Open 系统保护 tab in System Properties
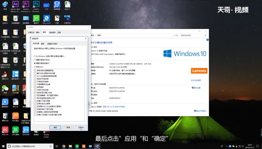This screenshot has width=262, height=149. [x=52, y=32]
